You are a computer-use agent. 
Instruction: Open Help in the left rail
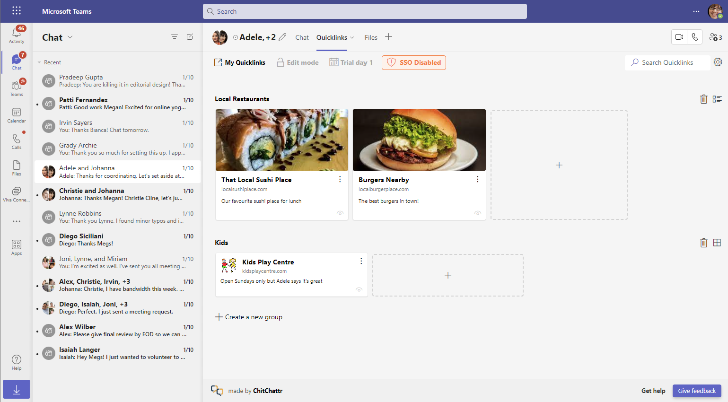pos(17,363)
